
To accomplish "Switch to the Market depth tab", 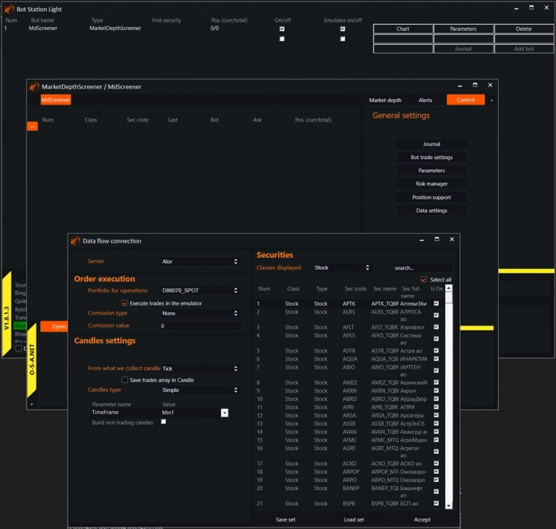I will [x=385, y=100].
